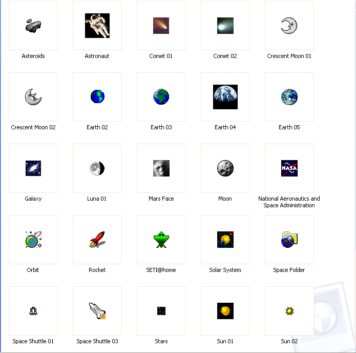Click the red Rocket icon
The width and height of the screenshot is (356, 353).
coord(97,239)
